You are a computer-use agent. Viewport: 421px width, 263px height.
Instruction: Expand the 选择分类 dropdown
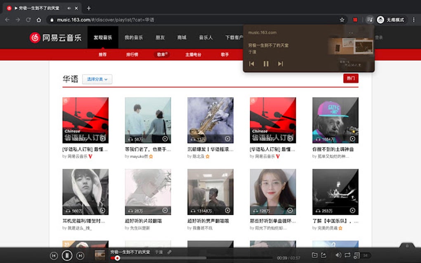pyautogui.click(x=97, y=79)
